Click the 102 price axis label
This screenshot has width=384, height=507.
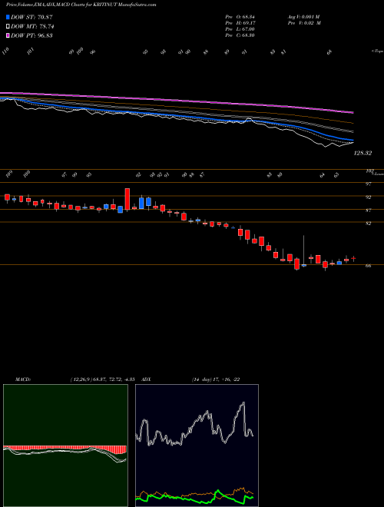pyautogui.click(x=369, y=171)
